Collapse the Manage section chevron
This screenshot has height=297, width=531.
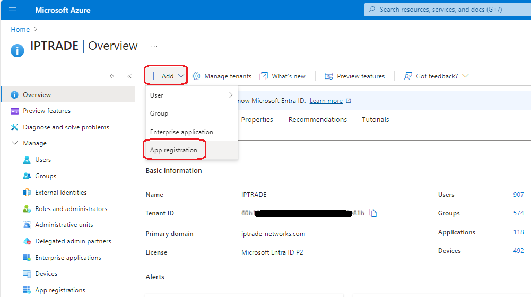click(x=14, y=143)
